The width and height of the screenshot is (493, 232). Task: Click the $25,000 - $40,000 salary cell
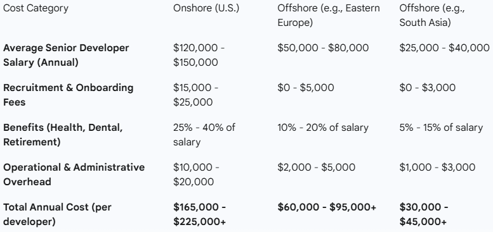(444, 48)
